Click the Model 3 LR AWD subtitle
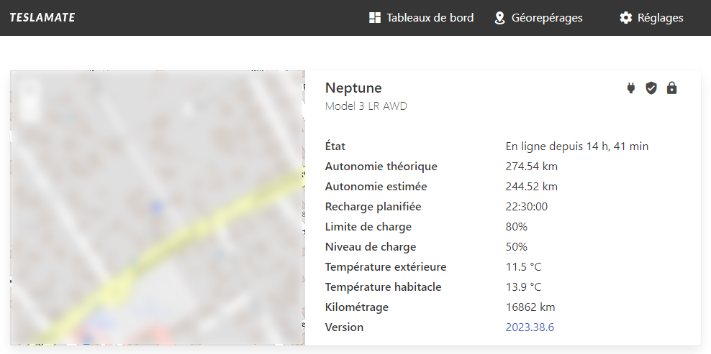The height and width of the screenshot is (354, 711). coord(366,106)
